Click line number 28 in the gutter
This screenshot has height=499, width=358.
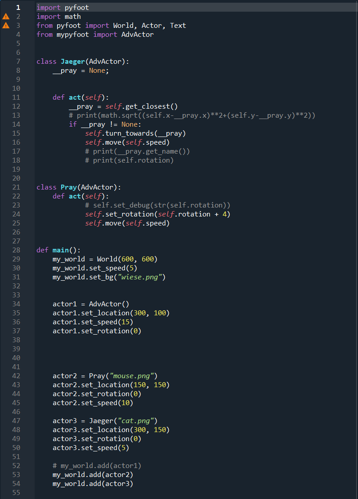tap(16, 250)
